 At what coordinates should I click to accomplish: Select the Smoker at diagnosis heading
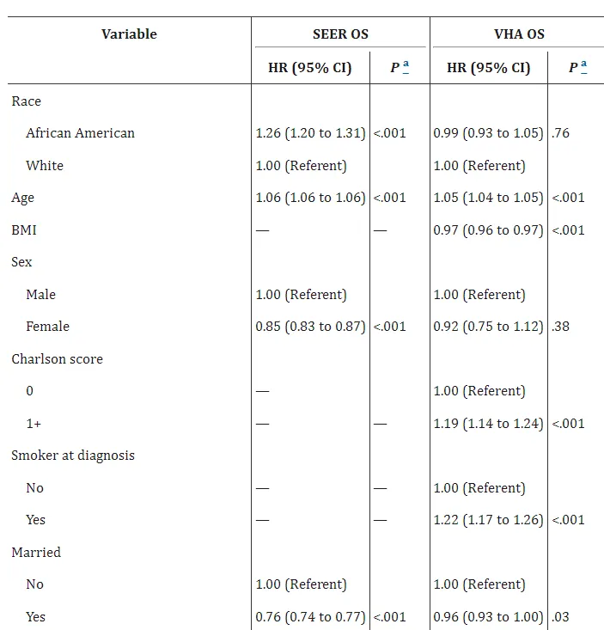73,456
